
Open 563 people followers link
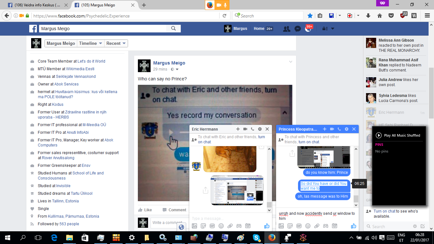69,224
